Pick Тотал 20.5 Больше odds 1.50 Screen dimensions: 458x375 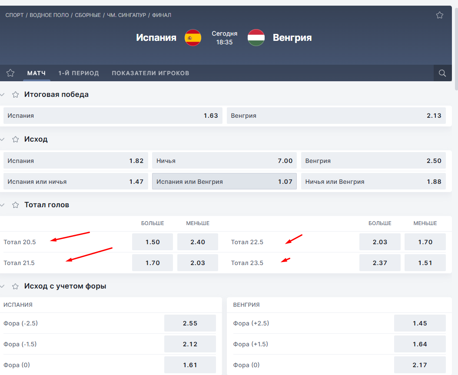[153, 242]
